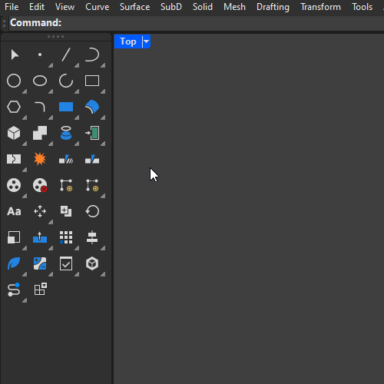This screenshot has width=384, height=384.
Task: Click the Top viewport title label
Action: pyautogui.click(x=127, y=41)
